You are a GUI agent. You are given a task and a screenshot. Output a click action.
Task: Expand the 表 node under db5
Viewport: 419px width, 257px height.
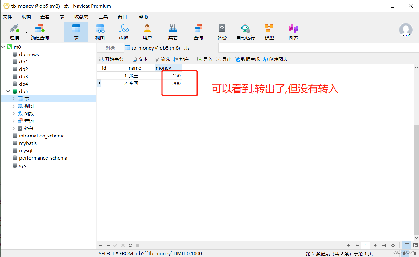tap(14, 99)
